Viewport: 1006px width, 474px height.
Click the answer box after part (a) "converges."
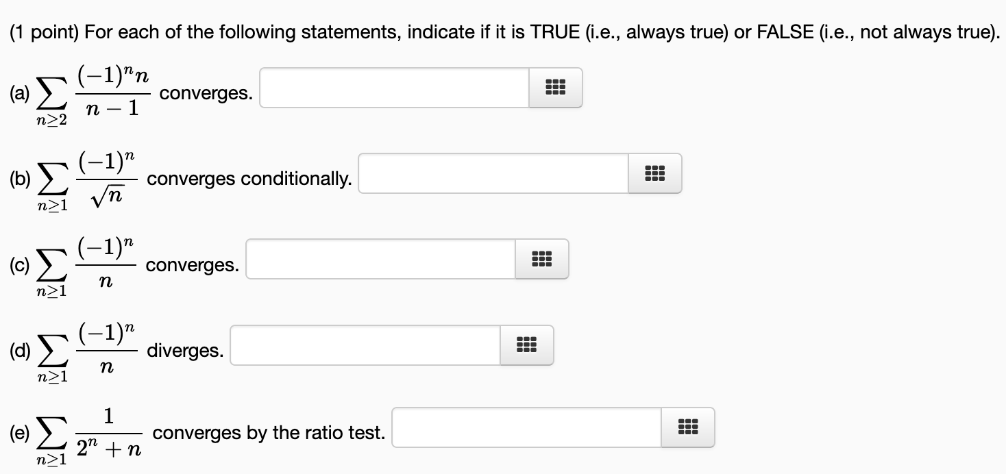click(394, 88)
